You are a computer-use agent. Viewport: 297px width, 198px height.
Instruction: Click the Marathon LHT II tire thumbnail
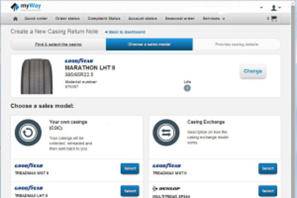[x=36, y=76]
